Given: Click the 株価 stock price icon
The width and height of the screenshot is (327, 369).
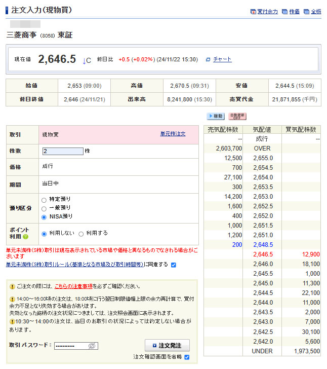Looking at the screenshot, I should [x=285, y=12].
